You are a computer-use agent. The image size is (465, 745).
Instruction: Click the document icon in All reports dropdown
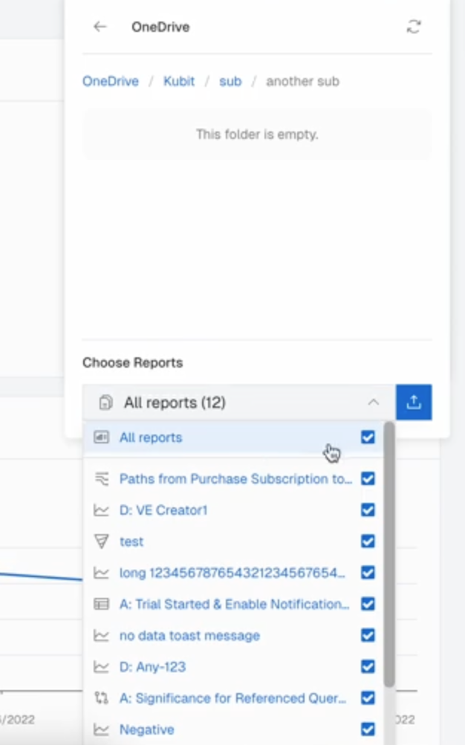pos(105,403)
